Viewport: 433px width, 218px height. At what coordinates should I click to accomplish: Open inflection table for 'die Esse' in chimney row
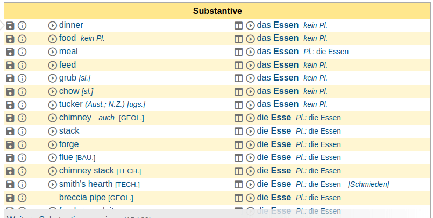point(239,118)
